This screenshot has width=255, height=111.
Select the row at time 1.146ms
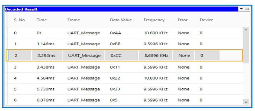[x=125, y=44]
